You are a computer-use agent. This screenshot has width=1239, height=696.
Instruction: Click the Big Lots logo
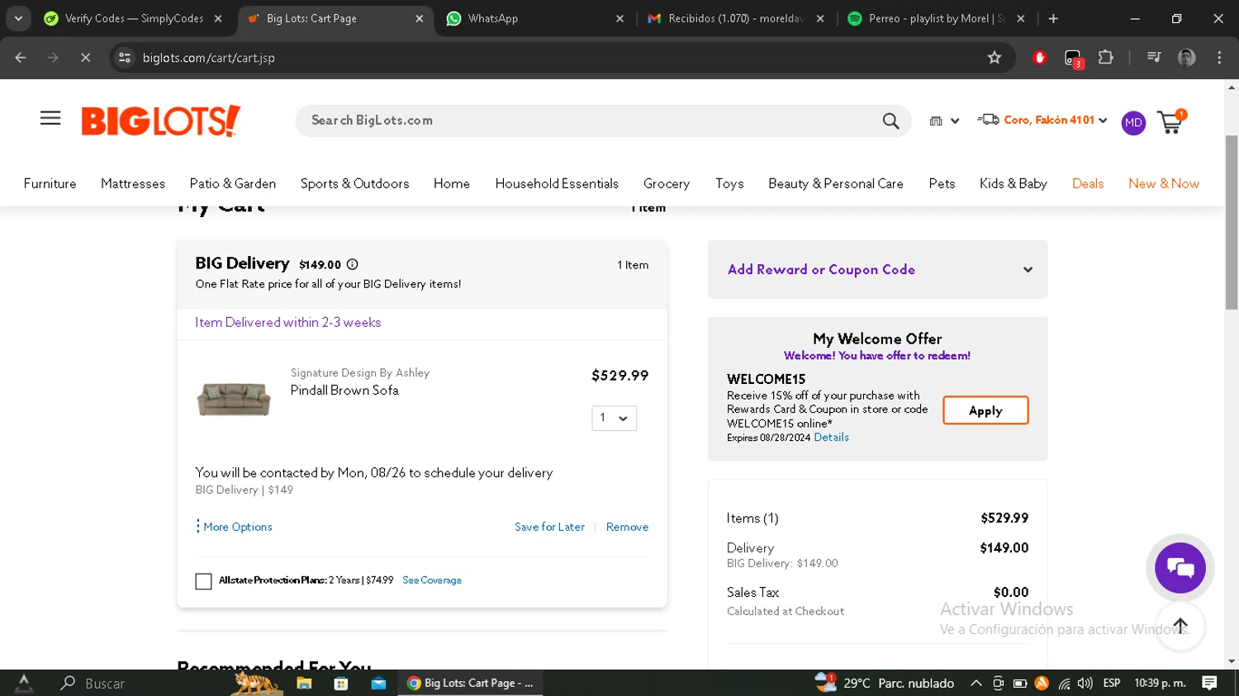tap(160, 121)
